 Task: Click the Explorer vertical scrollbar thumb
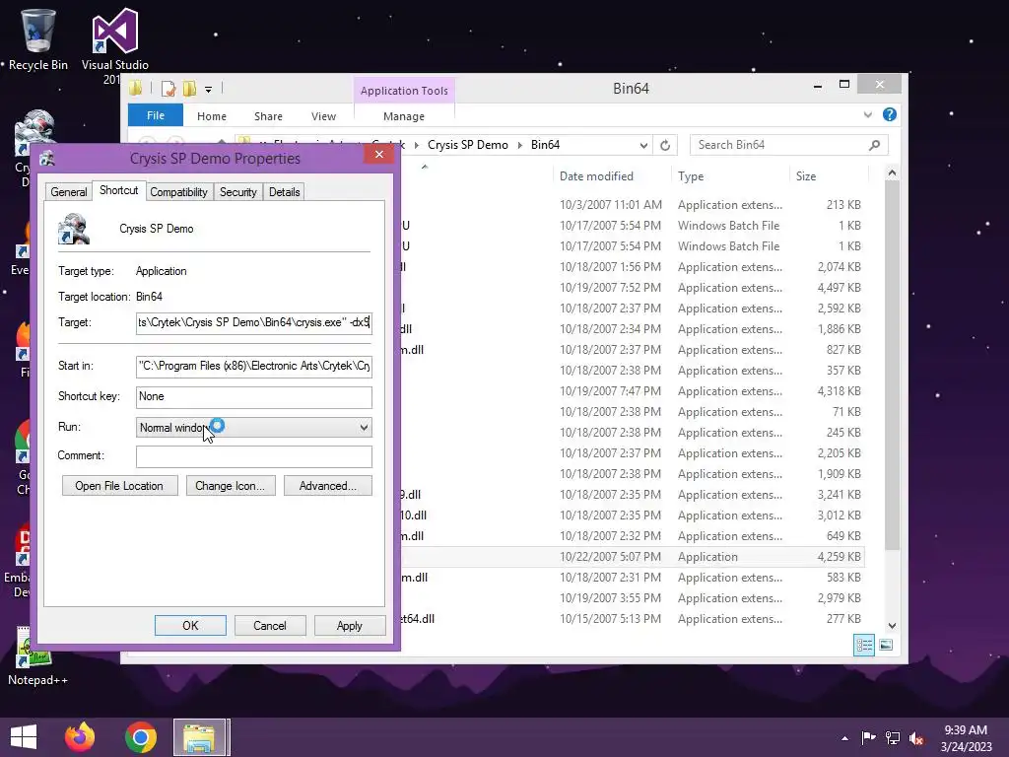click(x=892, y=366)
